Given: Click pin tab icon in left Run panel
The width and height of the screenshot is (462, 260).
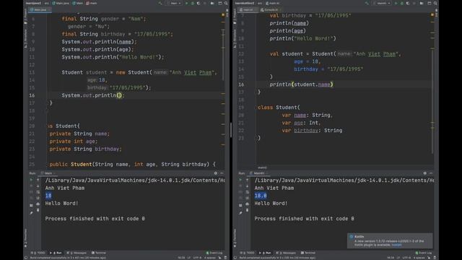Looking at the screenshot, I should point(31,213).
